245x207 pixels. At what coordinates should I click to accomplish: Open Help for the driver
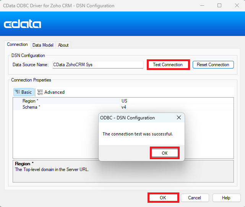pyautogui.click(x=226, y=198)
